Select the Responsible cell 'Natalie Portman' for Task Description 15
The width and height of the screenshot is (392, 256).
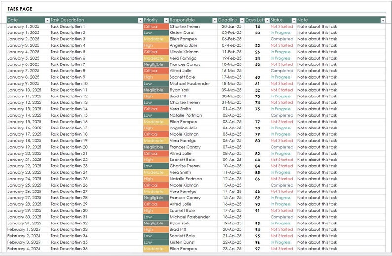pos(193,115)
